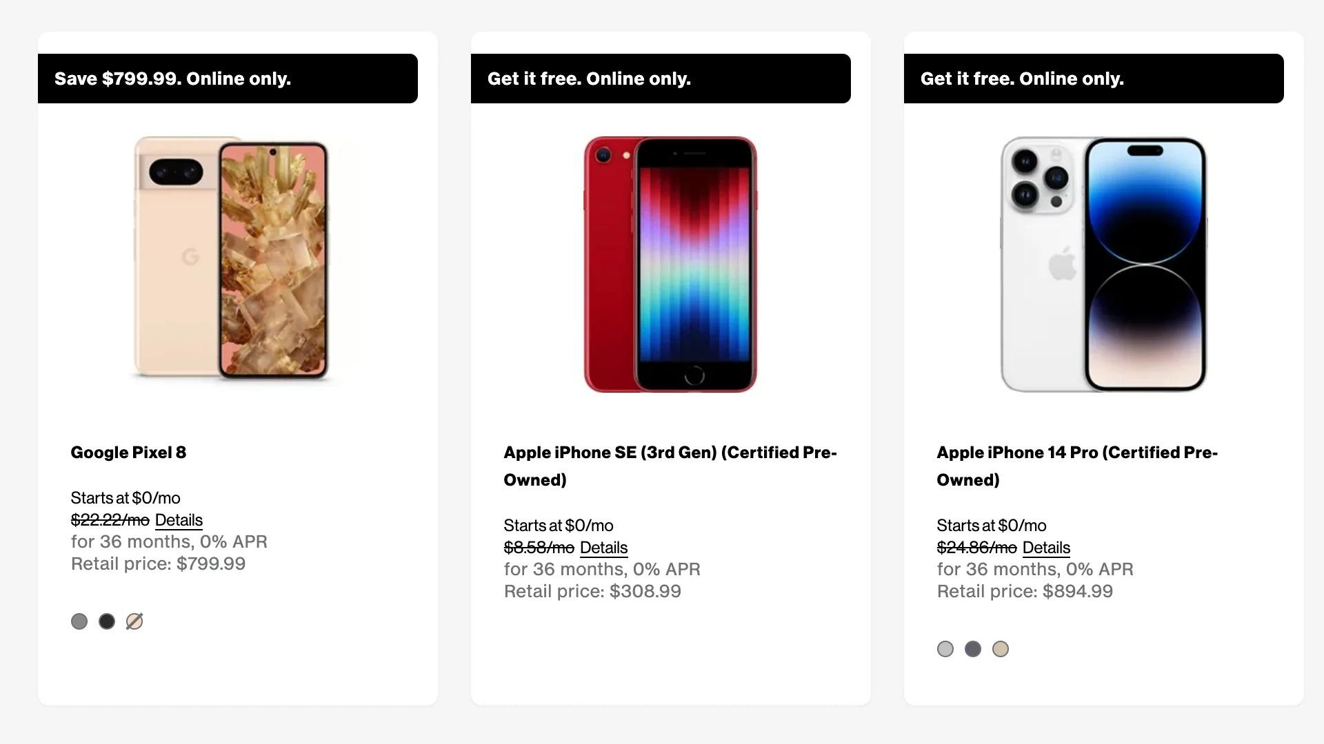Viewport: 1324px width, 744px height.
Task: Click the "Save $799.99. Online only." banner
Action: [228, 79]
